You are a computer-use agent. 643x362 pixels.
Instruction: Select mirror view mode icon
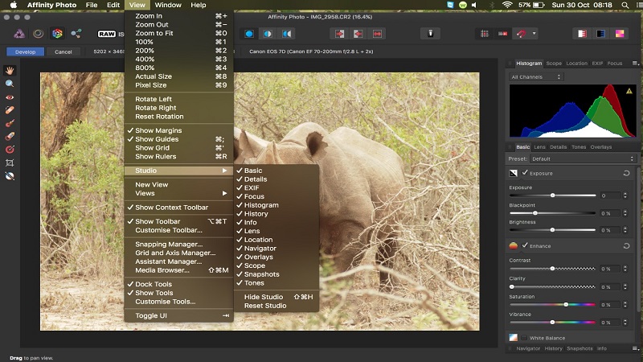pyautogui.click(x=287, y=34)
